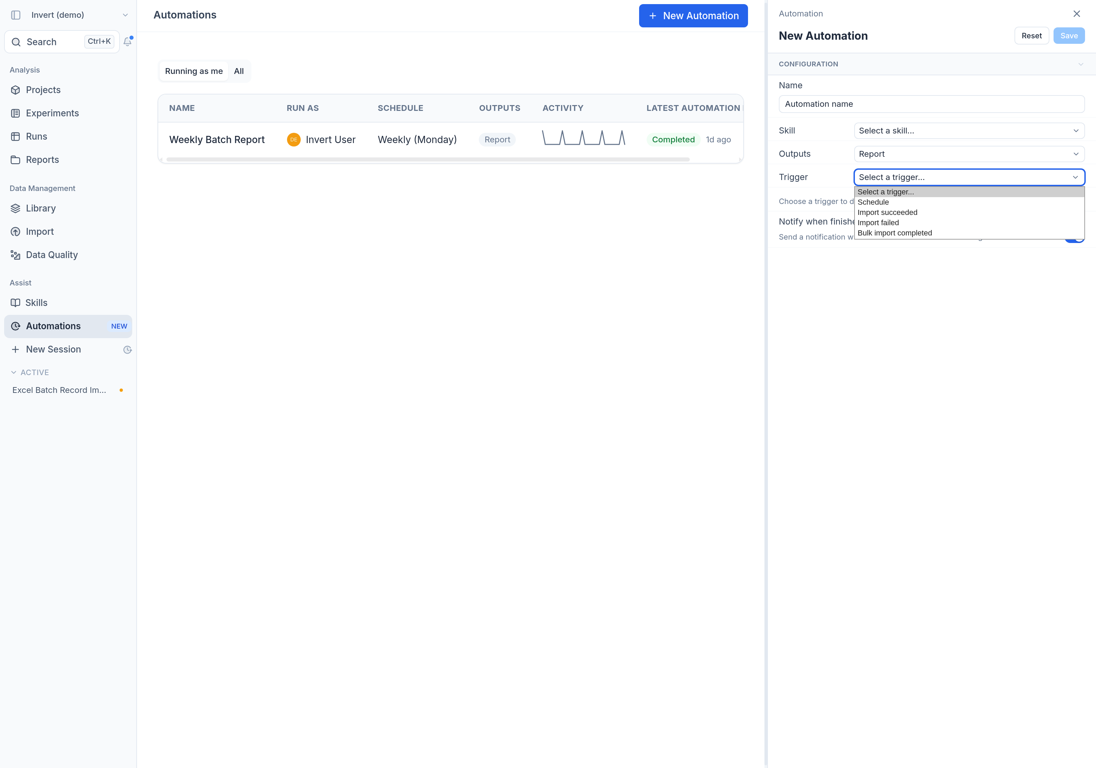1096x768 pixels.
Task: Click the RUN AS column header
Action: click(x=303, y=108)
